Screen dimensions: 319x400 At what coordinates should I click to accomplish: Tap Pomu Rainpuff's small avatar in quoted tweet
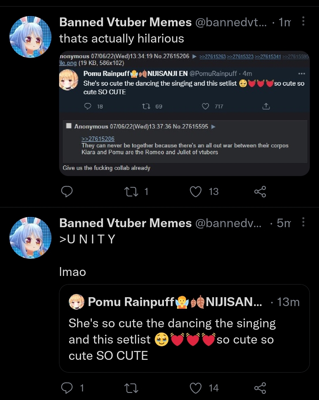(77, 302)
